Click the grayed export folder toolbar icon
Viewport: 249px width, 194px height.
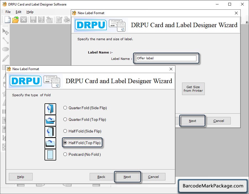click(50, 20)
